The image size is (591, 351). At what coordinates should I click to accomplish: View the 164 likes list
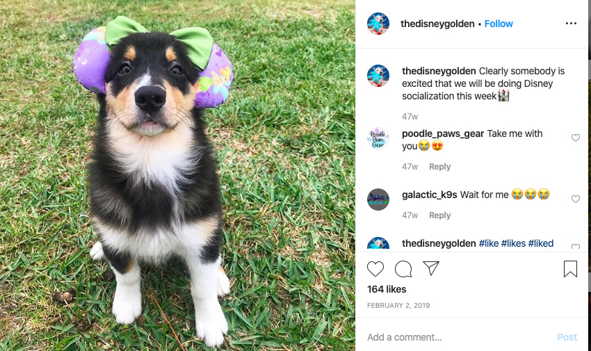coord(387,289)
